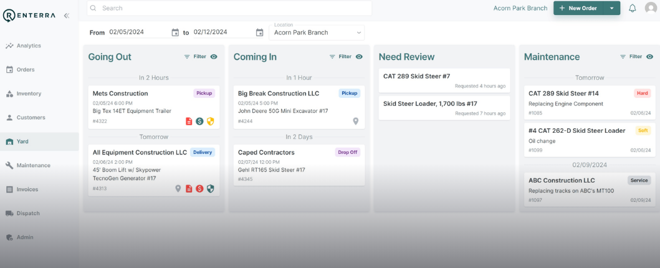
Task: Click Need Review column heading
Action: pyautogui.click(x=406, y=57)
